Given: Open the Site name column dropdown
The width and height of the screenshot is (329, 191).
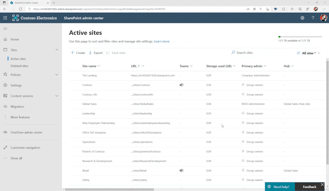Looking at the screenshot, I should 99,66.
